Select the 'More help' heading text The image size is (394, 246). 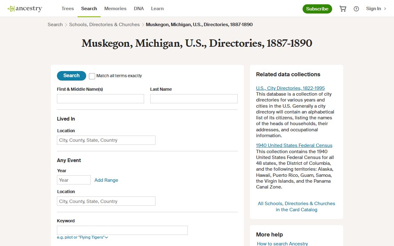269,235
